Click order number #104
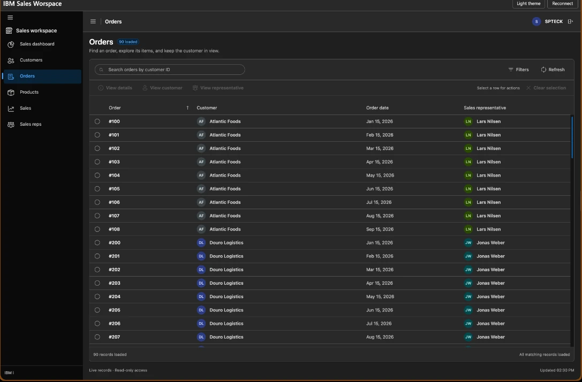This screenshot has width=582, height=382. [115, 175]
